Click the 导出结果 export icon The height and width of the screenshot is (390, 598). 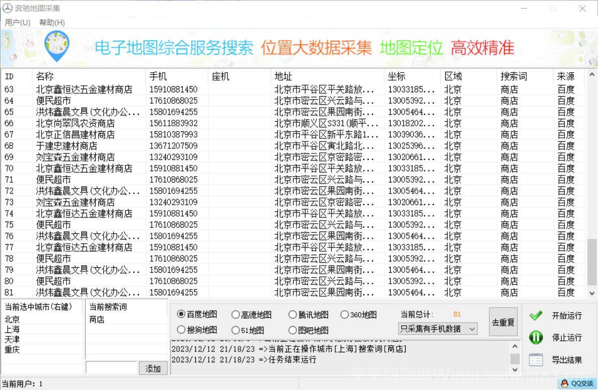[535, 359]
